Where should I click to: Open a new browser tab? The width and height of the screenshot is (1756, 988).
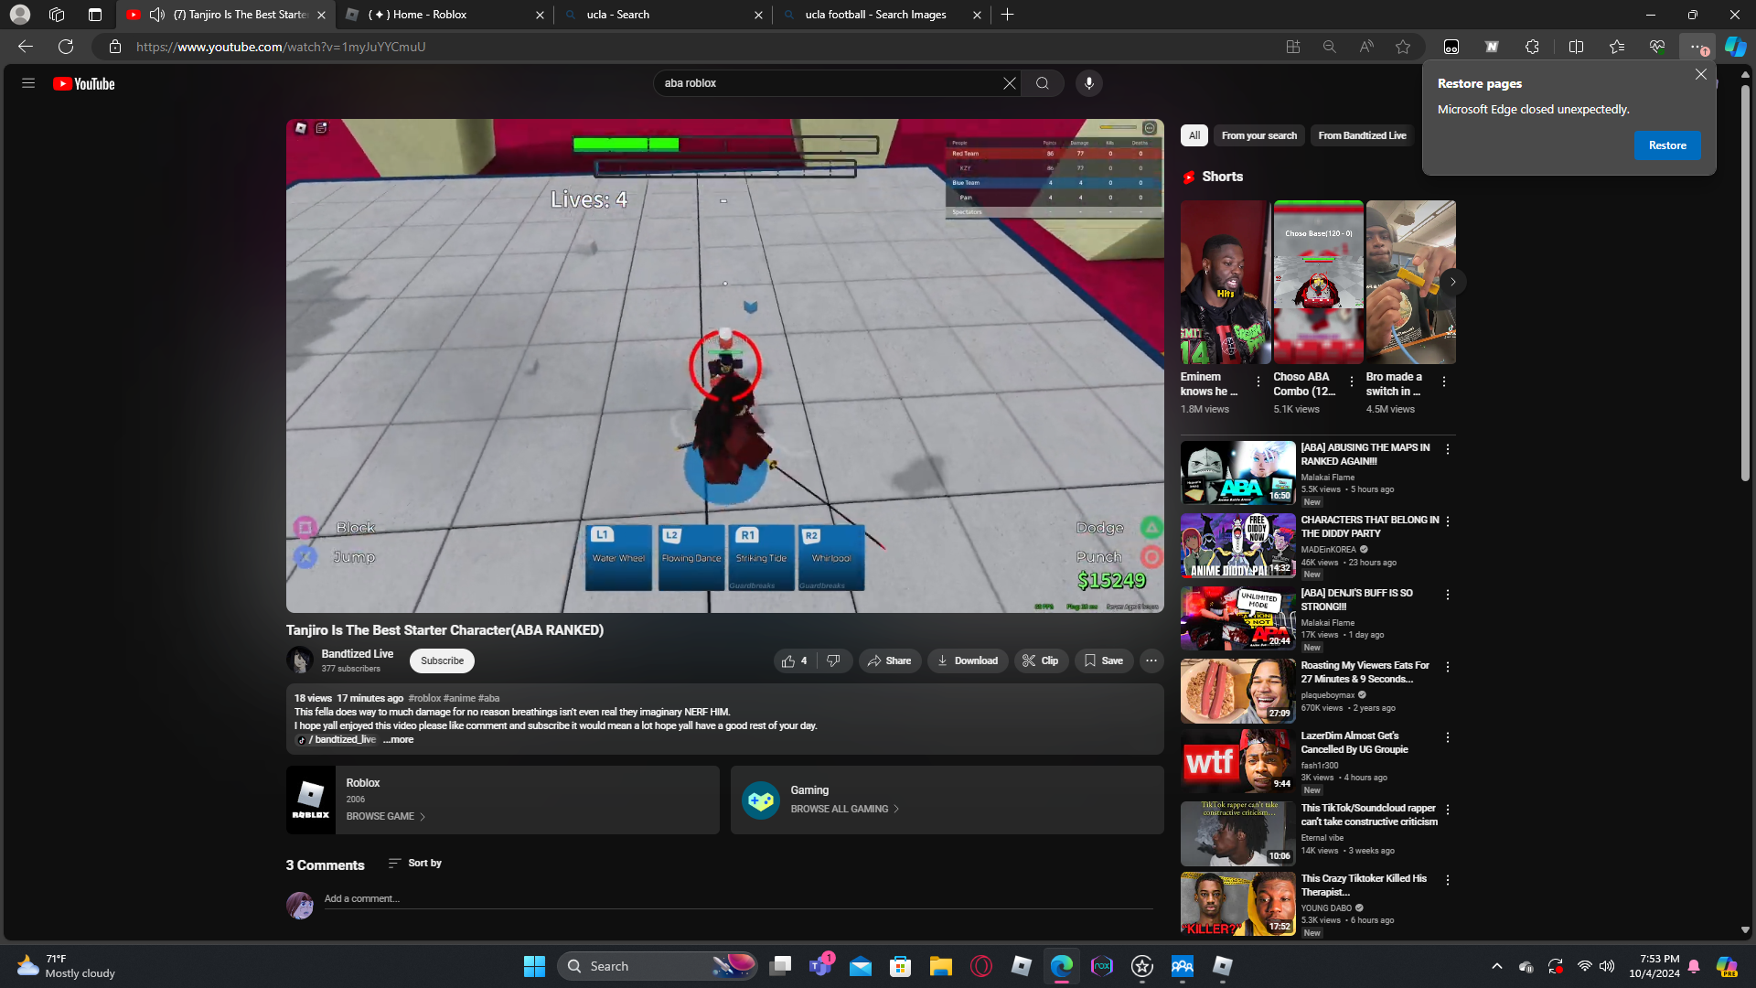1008,15
